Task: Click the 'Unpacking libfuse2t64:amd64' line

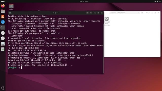Action: point(37,60)
